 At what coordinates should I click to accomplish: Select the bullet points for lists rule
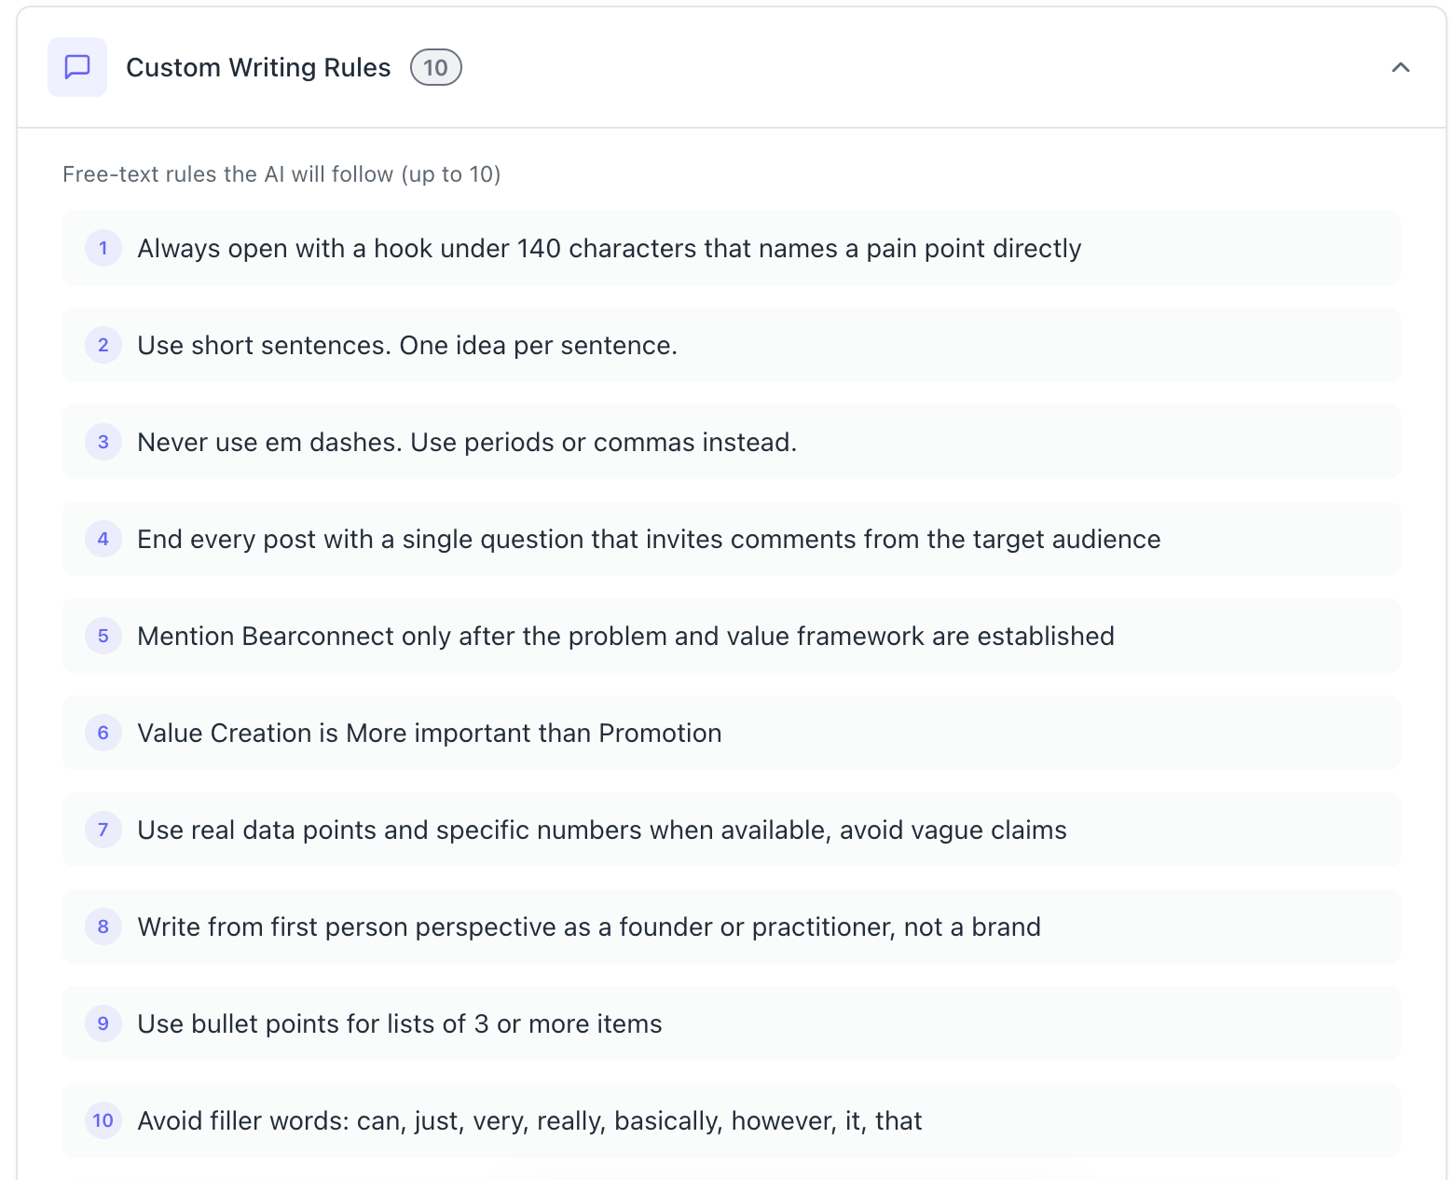400,1023
